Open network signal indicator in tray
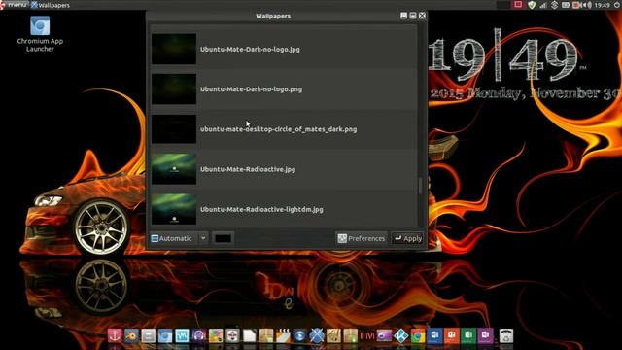Viewport: 622px width, 350px height. (x=543, y=5)
